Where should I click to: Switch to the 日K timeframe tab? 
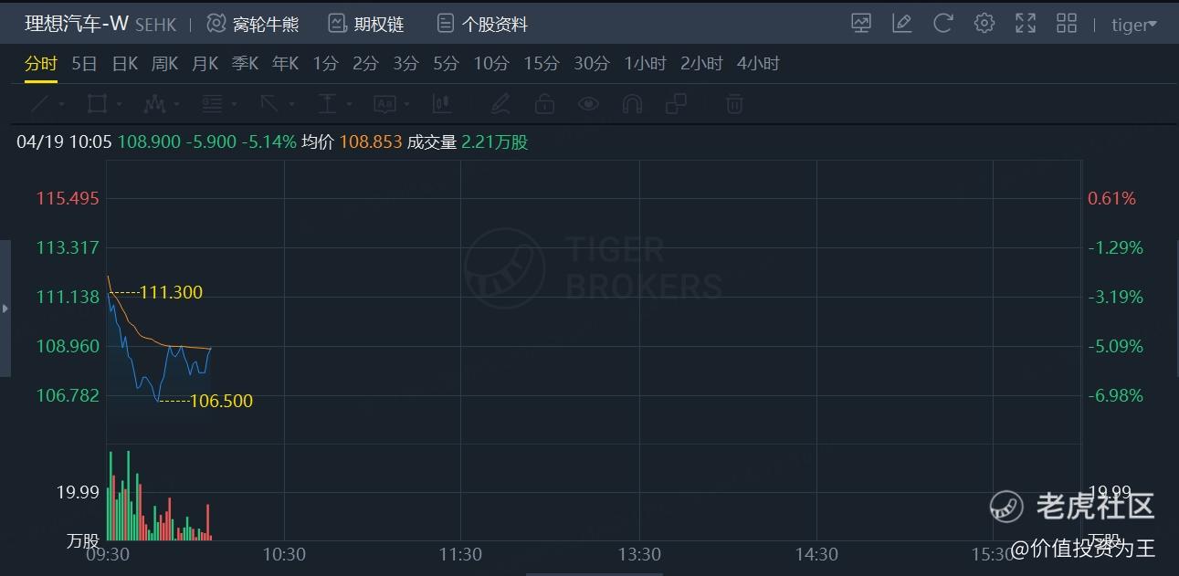(x=124, y=63)
